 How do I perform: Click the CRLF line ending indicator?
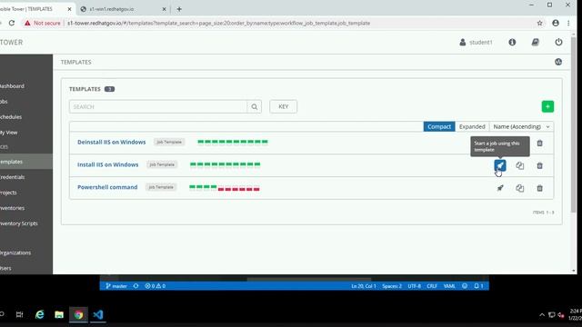(x=432, y=286)
